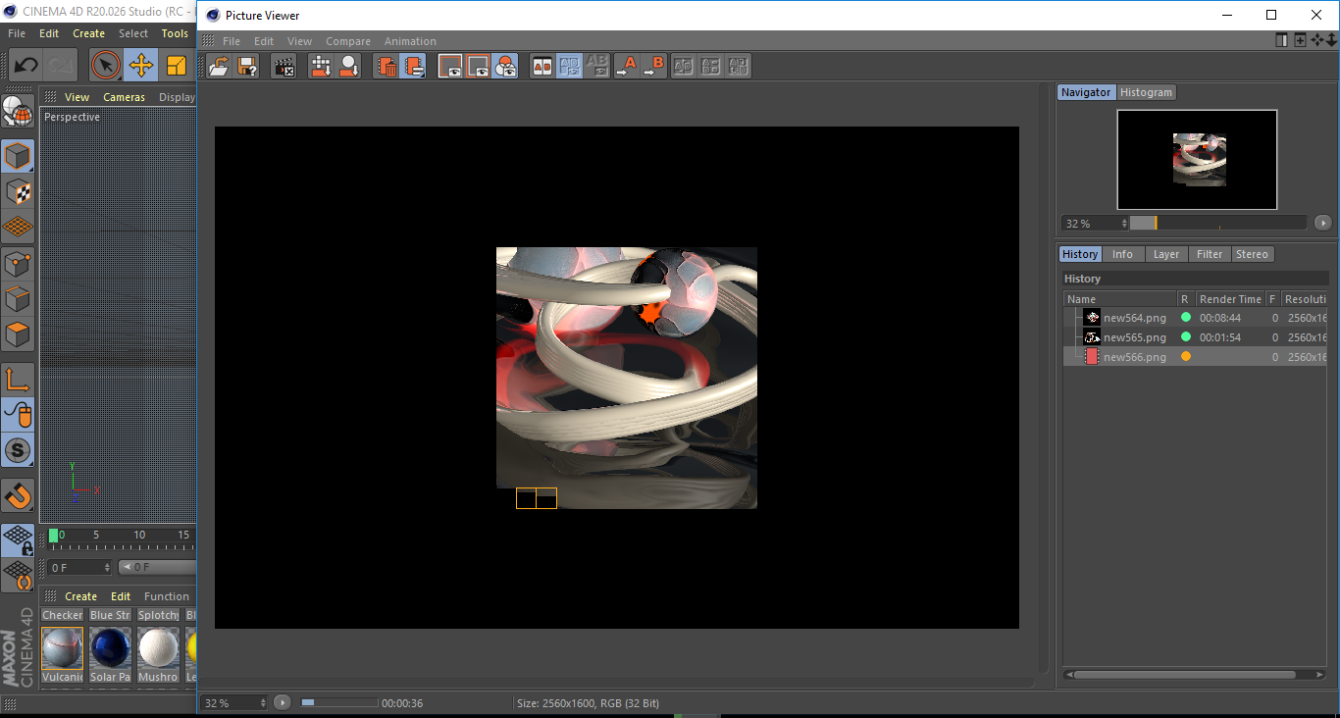The width and height of the screenshot is (1340, 718).
Task: Click the Stop Rendering clapperboard icon
Action: tap(283, 67)
